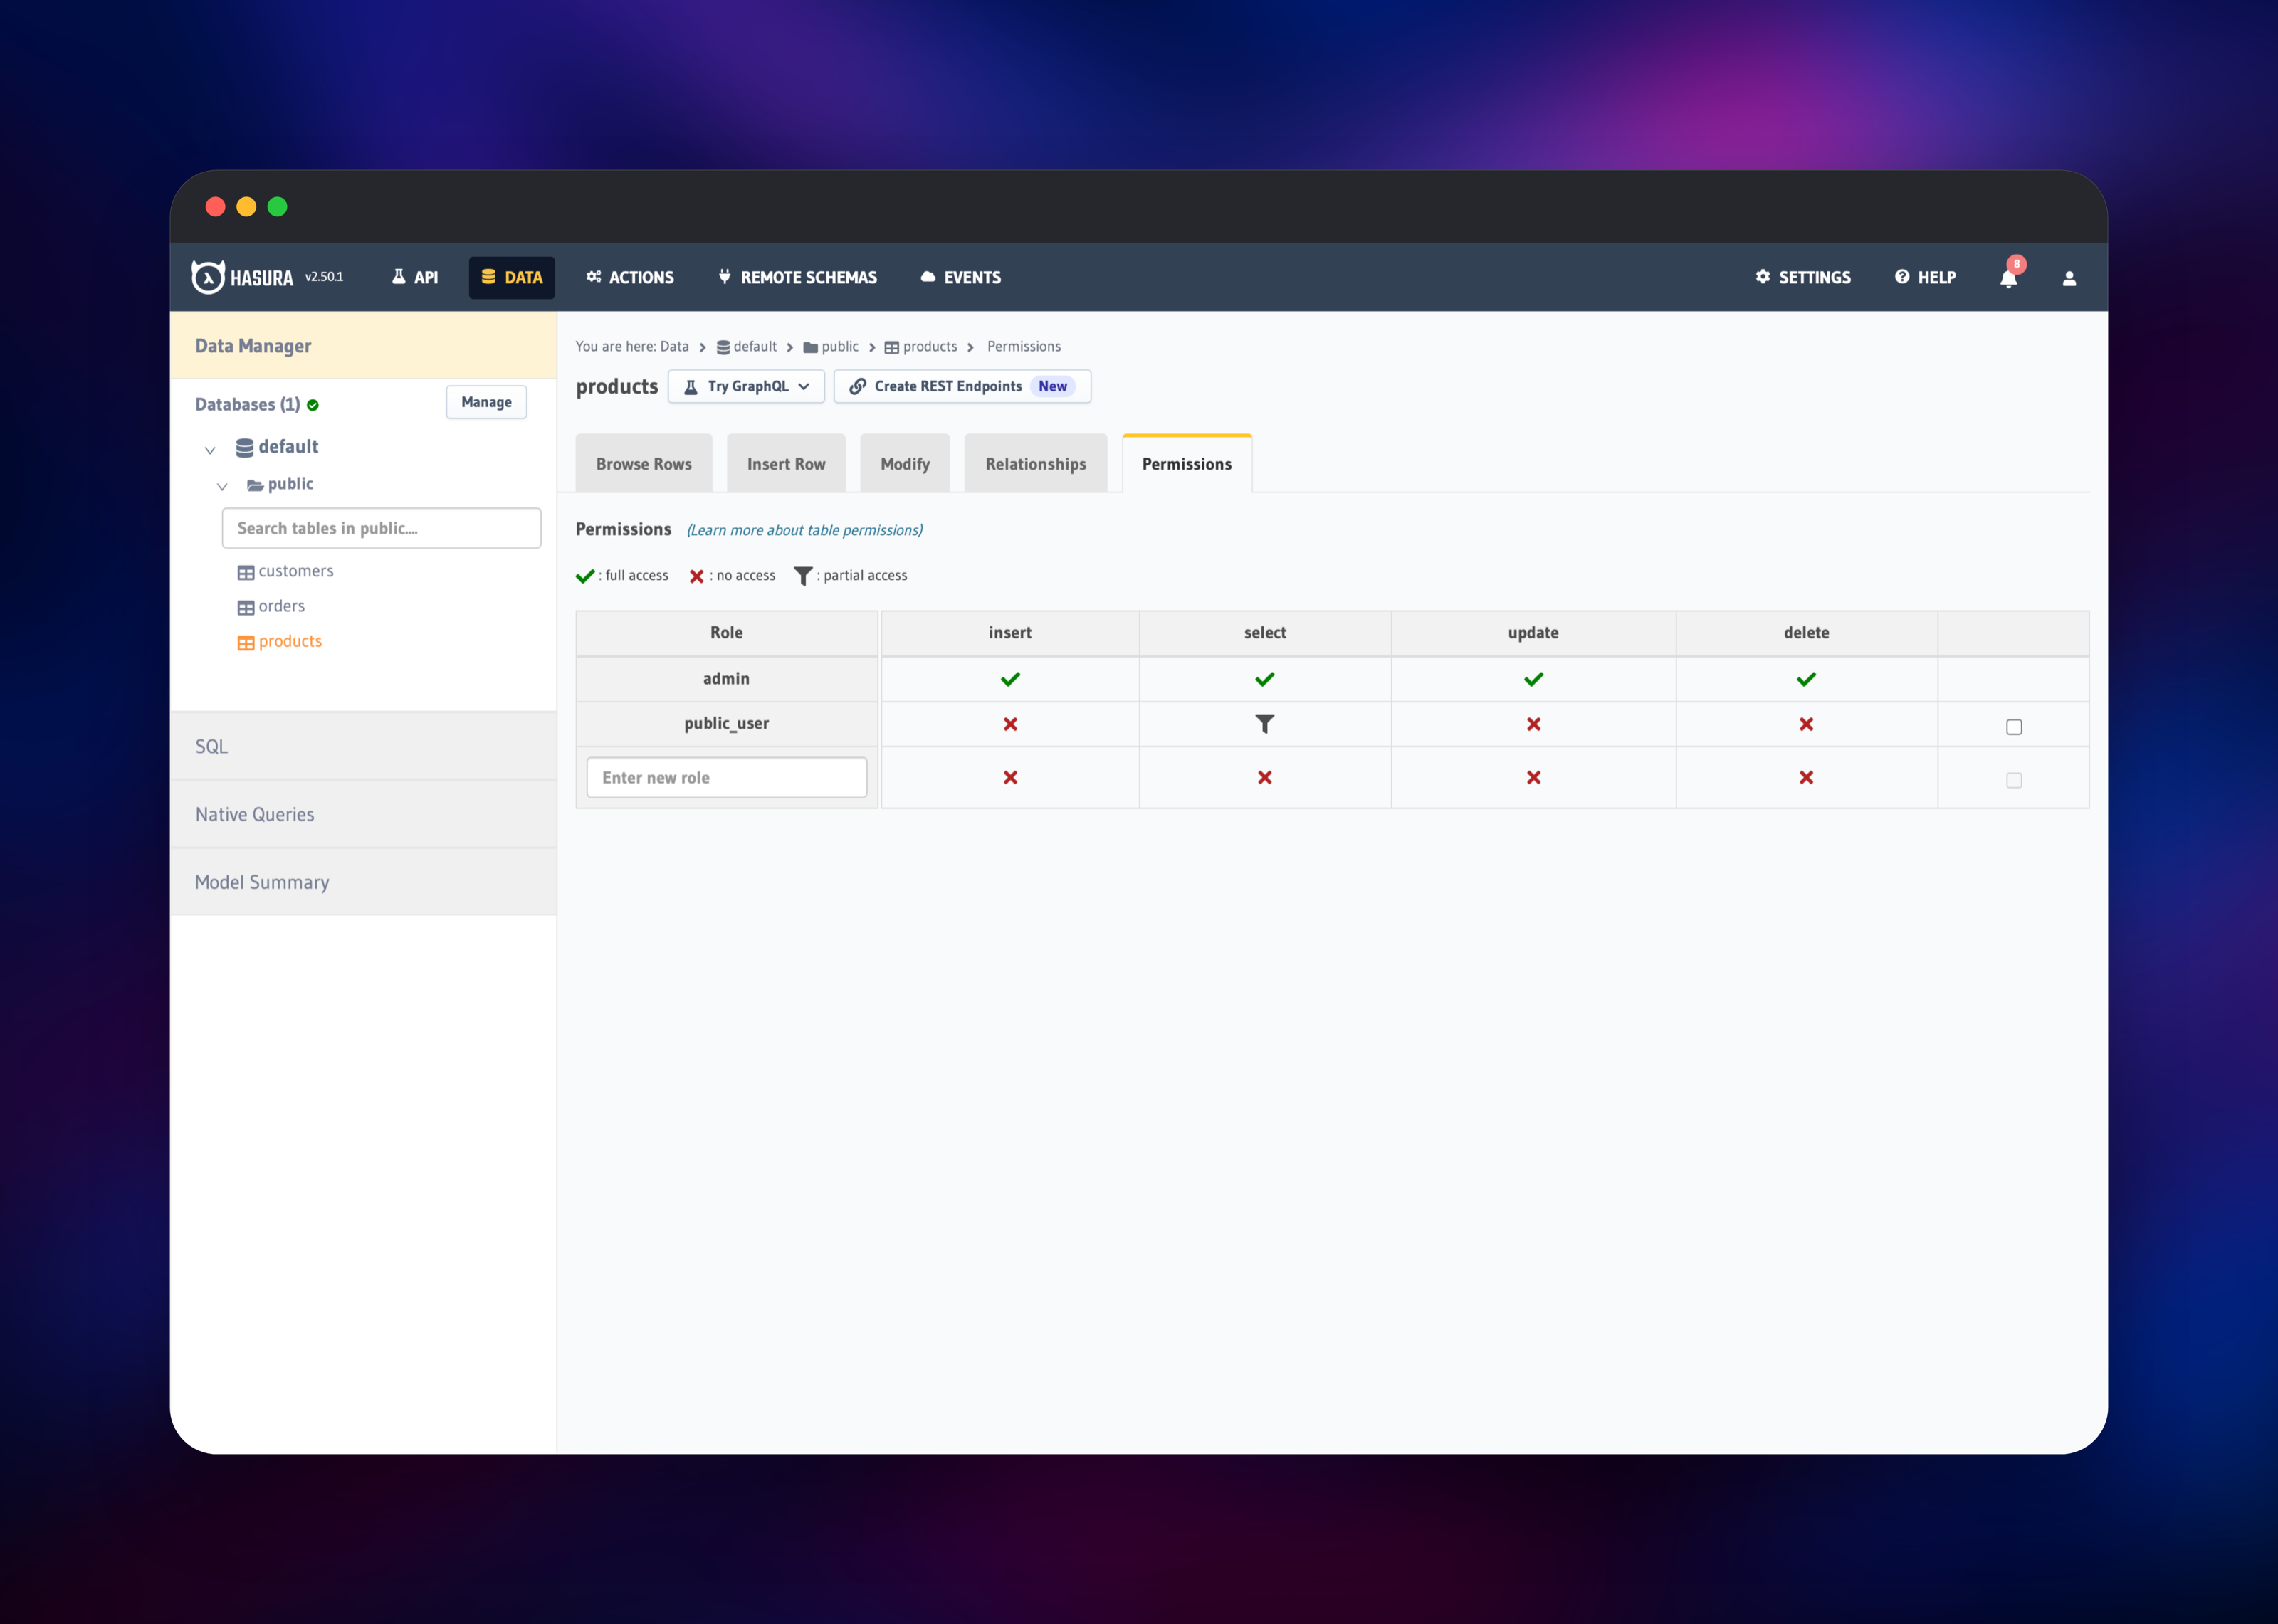The image size is (2278, 1624).
Task: Click new role update permission cross
Action: point(1533,777)
